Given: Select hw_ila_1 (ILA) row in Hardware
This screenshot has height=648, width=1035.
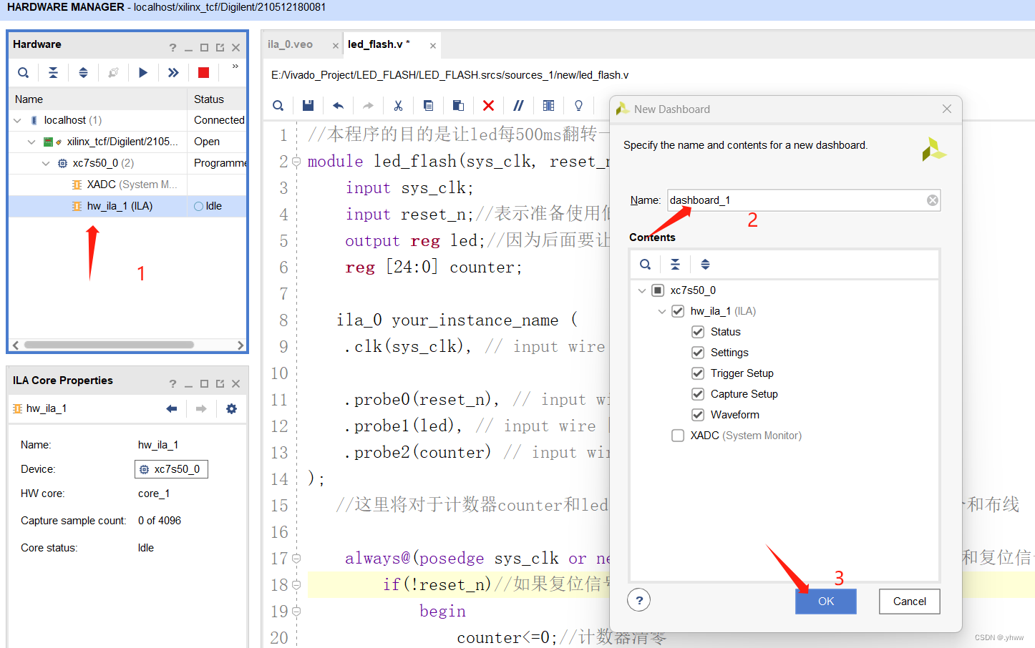Looking at the screenshot, I should 127,206.
